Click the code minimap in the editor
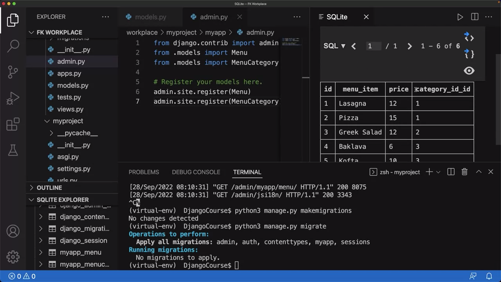The width and height of the screenshot is (501, 282). [291, 41]
